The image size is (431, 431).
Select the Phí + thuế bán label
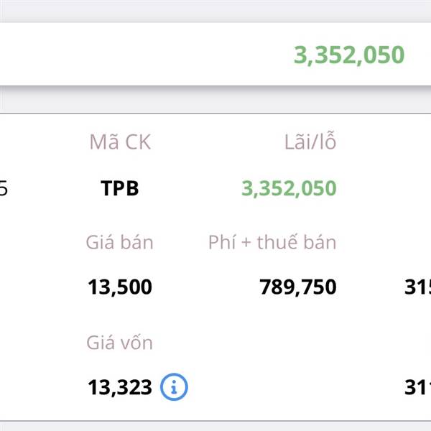(x=272, y=242)
